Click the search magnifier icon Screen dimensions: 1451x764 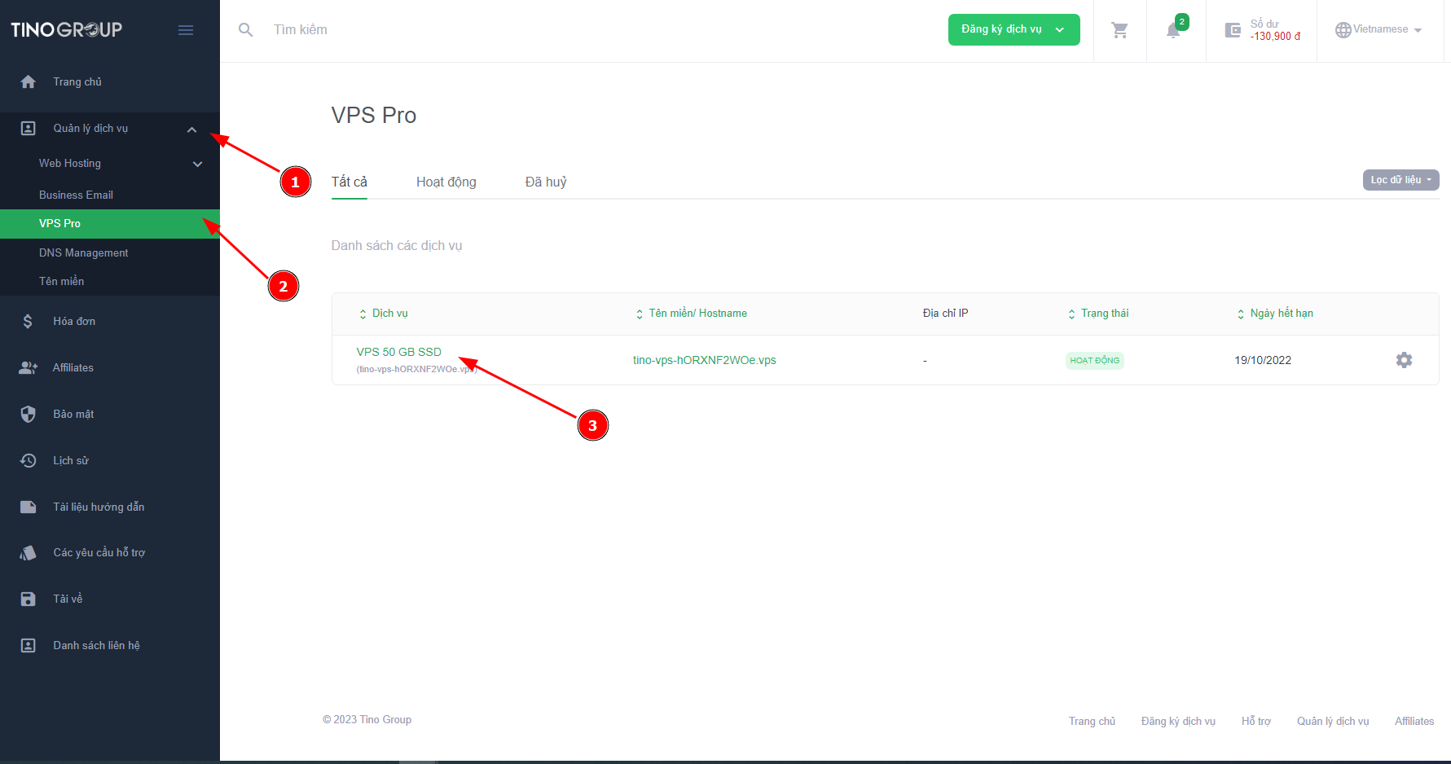tap(245, 30)
